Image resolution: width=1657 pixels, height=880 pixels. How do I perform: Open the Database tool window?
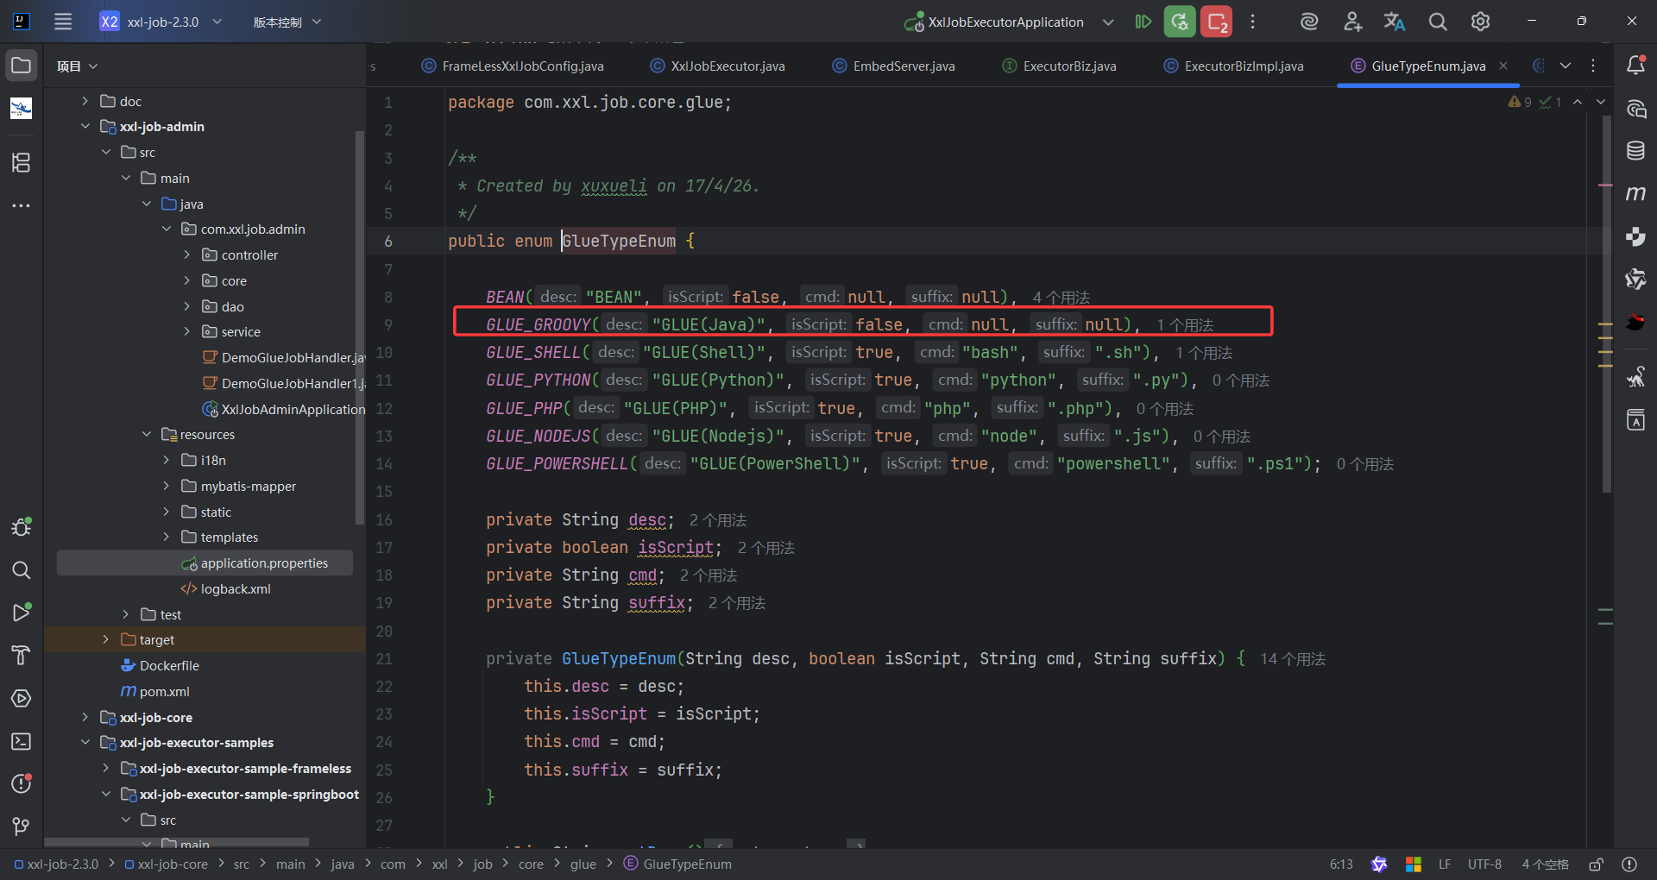tap(1635, 151)
